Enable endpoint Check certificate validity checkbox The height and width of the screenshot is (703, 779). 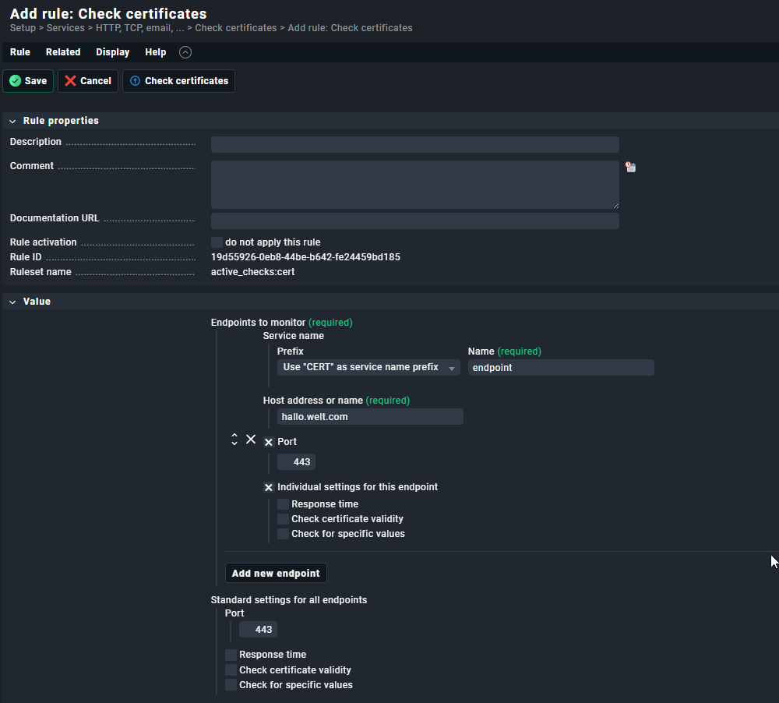284,519
